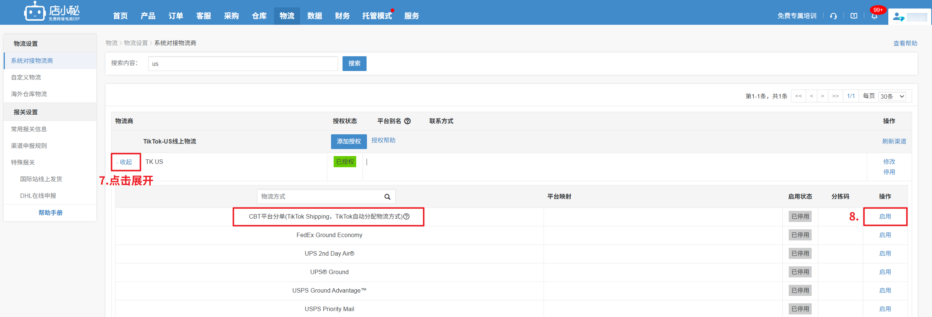This screenshot has width=932, height=317.
Task: Click the magnifier icon in 物流方式 search
Action: [387, 197]
